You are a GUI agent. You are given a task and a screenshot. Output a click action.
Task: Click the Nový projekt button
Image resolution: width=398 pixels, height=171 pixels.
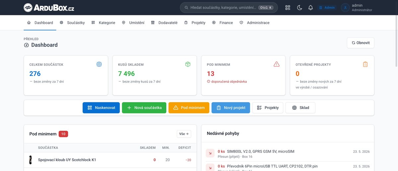click(231, 108)
